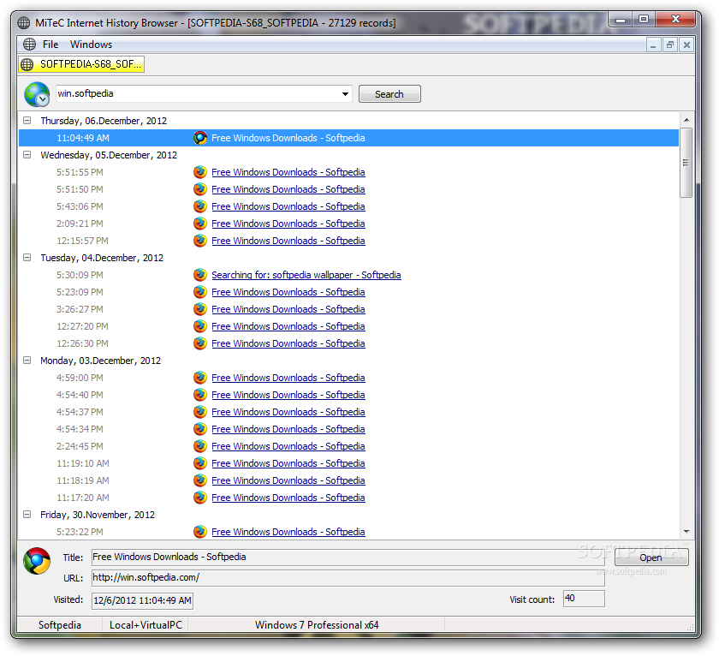Click the Firefox icon beside the 4:54:34 PM entry
This screenshot has height=656, width=719.
pyautogui.click(x=200, y=429)
